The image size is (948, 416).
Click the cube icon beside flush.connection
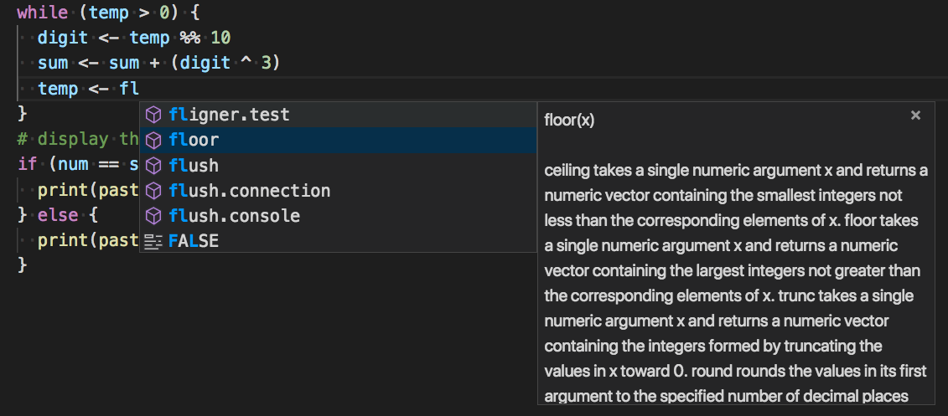(x=153, y=191)
